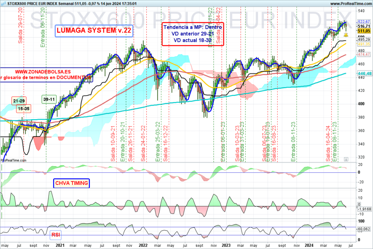Click the red 474,47 price tag
Screen dimensions: 373x249
click(x=364, y=54)
